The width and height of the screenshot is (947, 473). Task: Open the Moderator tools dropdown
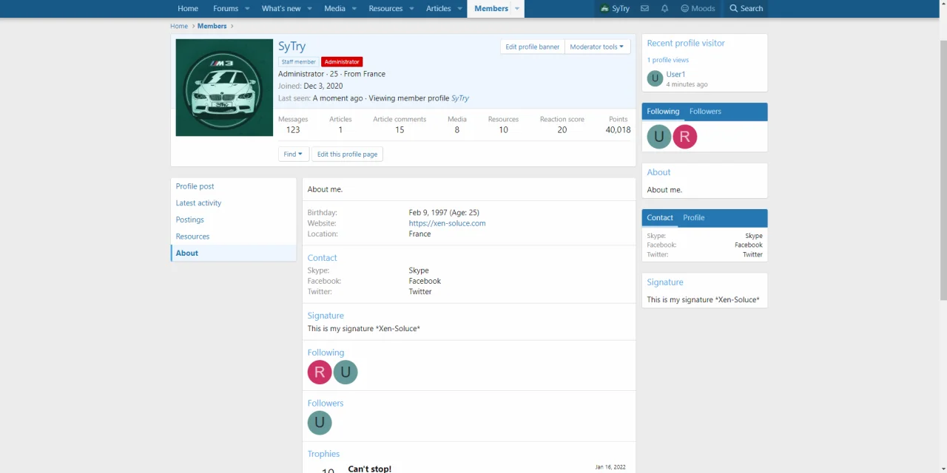pos(596,47)
